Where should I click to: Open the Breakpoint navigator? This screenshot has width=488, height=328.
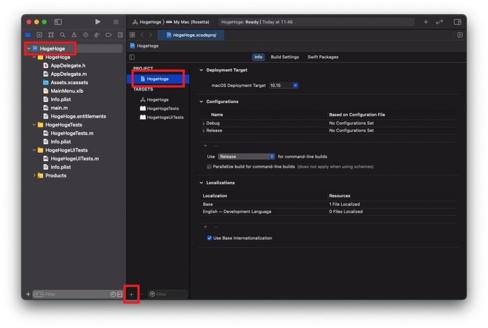tap(109, 35)
